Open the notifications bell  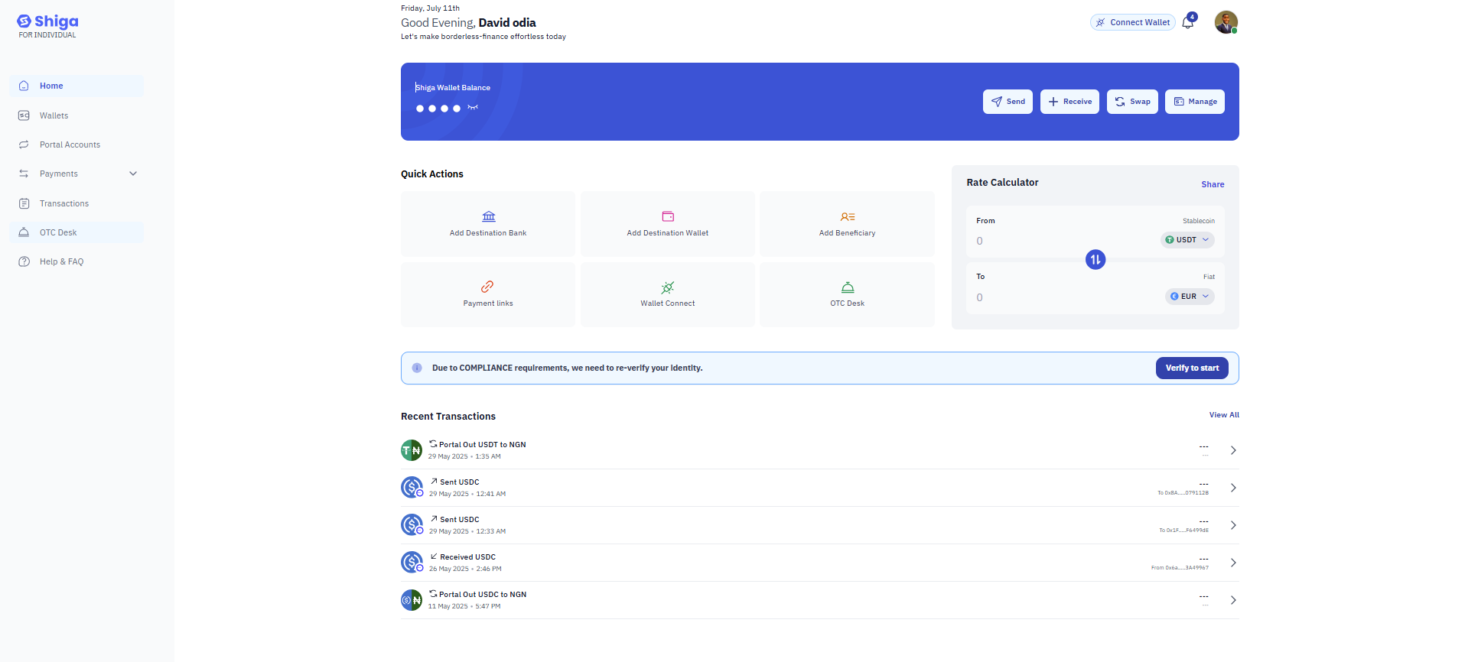pos(1188,22)
